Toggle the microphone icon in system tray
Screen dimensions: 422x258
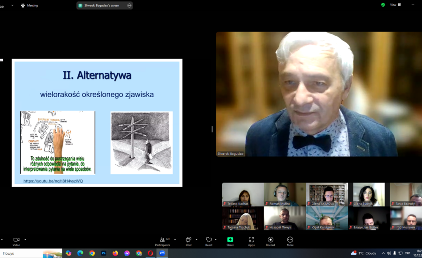(394, 253)
